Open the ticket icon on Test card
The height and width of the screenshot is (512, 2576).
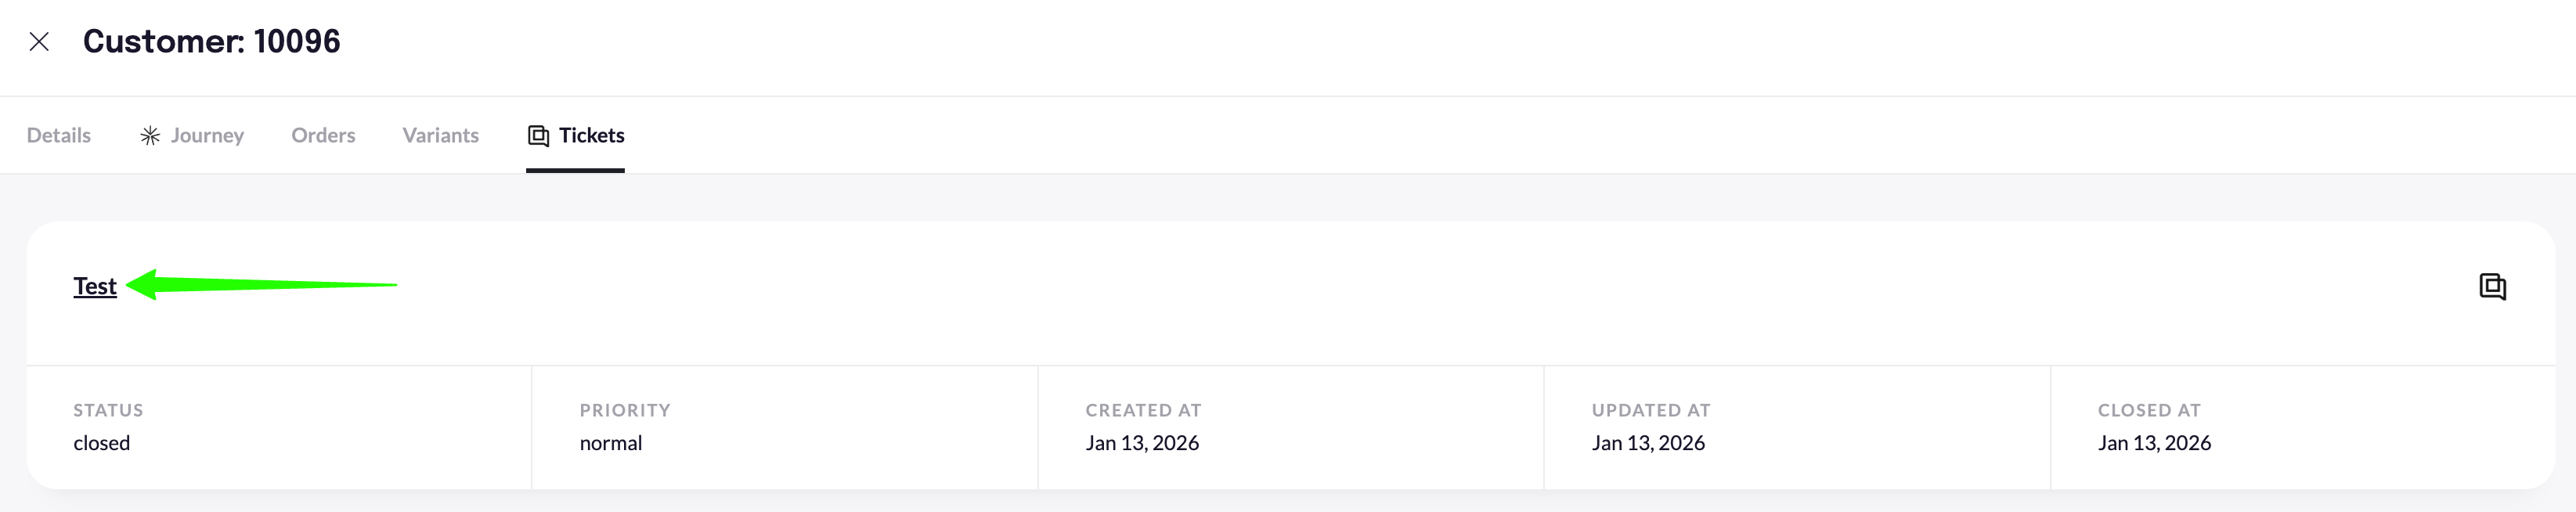coord(2492,287)
